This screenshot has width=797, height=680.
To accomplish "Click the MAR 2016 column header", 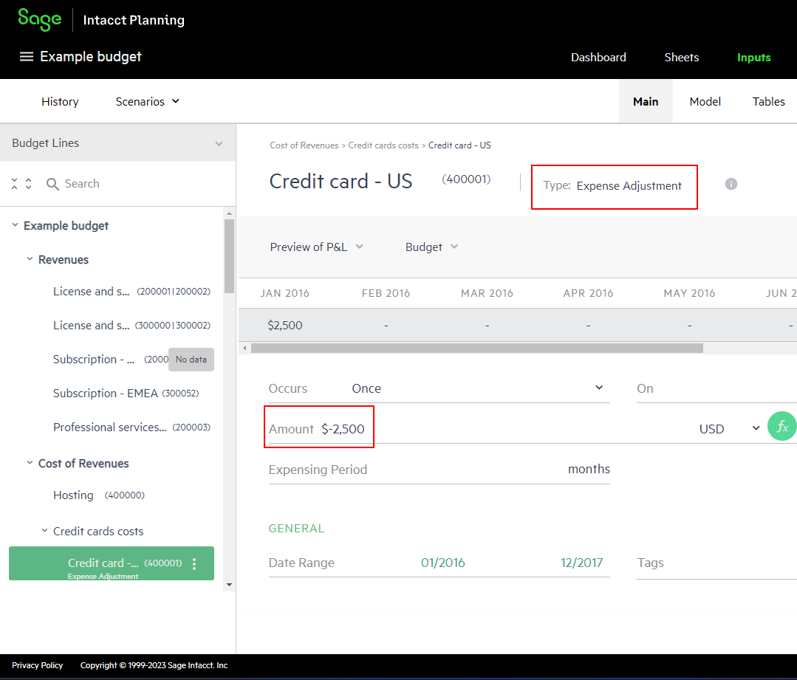I will click(x=487, y=293).
